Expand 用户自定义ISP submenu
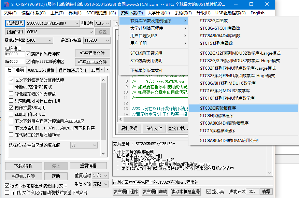 pyautogui.click(x=154, y=36)
